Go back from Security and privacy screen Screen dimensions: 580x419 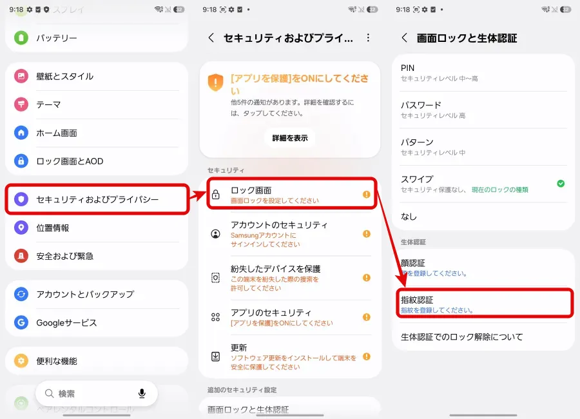coord(211,38)
